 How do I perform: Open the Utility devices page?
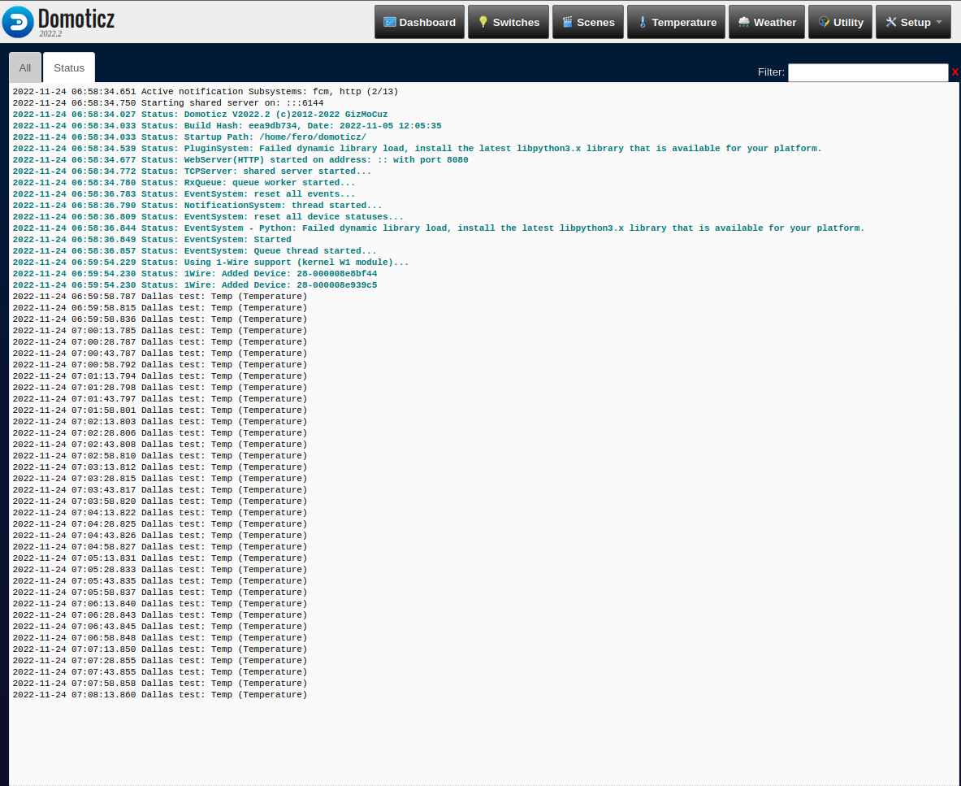point(840,22)
